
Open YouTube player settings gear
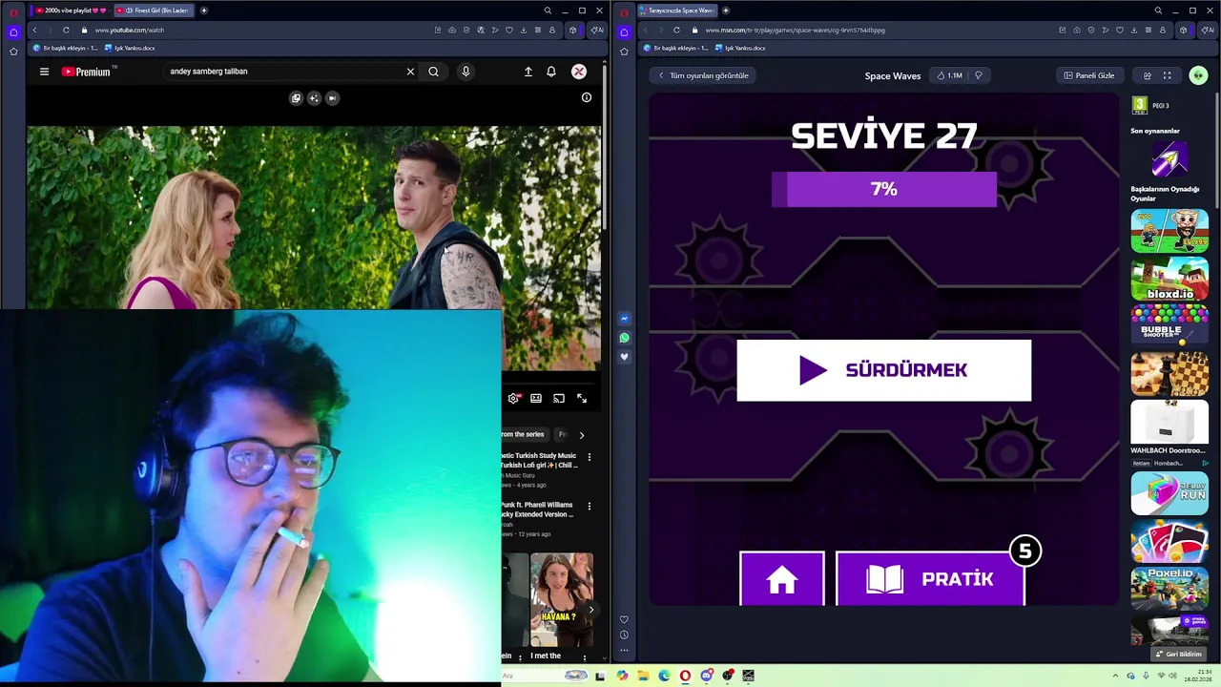click(x=513, y=398)
